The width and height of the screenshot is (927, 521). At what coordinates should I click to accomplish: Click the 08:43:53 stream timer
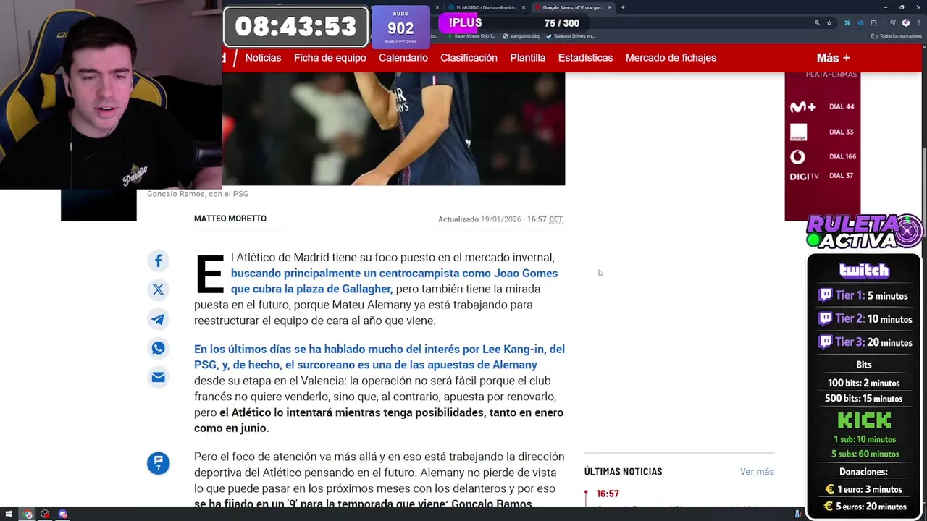click(x=295, y=27)
